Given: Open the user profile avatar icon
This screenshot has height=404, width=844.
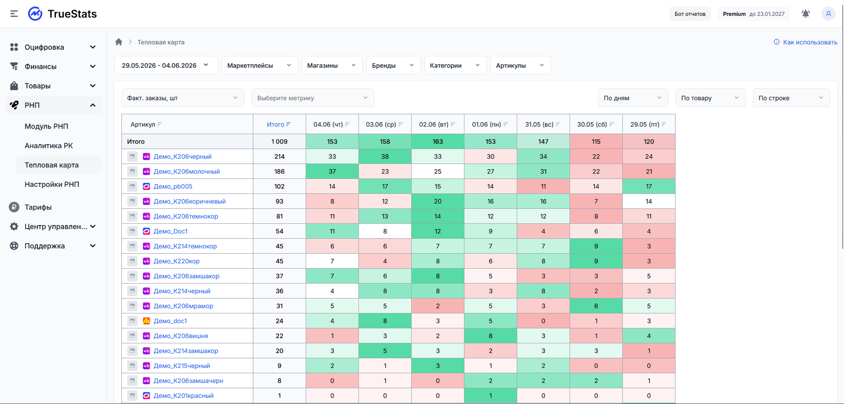Looking at the screenshot, I should coord(828,14).
